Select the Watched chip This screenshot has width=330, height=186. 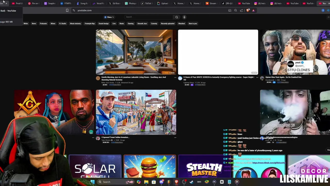click(181, 24)
